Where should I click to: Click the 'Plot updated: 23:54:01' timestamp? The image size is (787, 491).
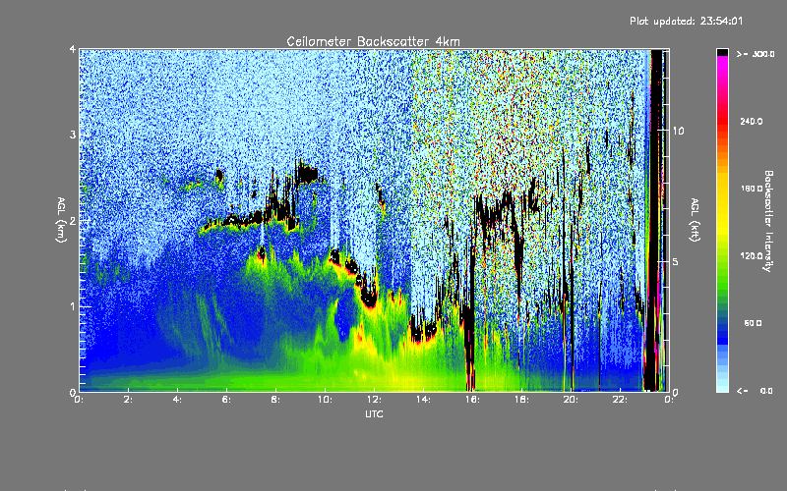click(x=686, y=21)
